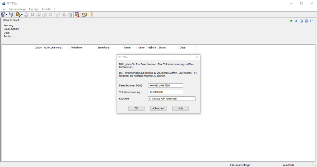Open the Ansicht menu
The width and height of the screenshot is (317, 167).
tap(46, 9)
